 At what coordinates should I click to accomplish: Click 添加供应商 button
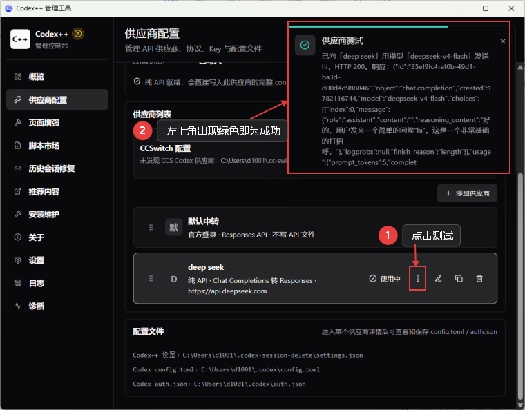(x=467, y=193)
